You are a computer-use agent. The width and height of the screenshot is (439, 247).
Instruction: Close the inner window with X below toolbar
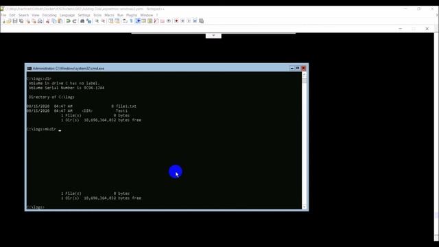pos(427,29)
